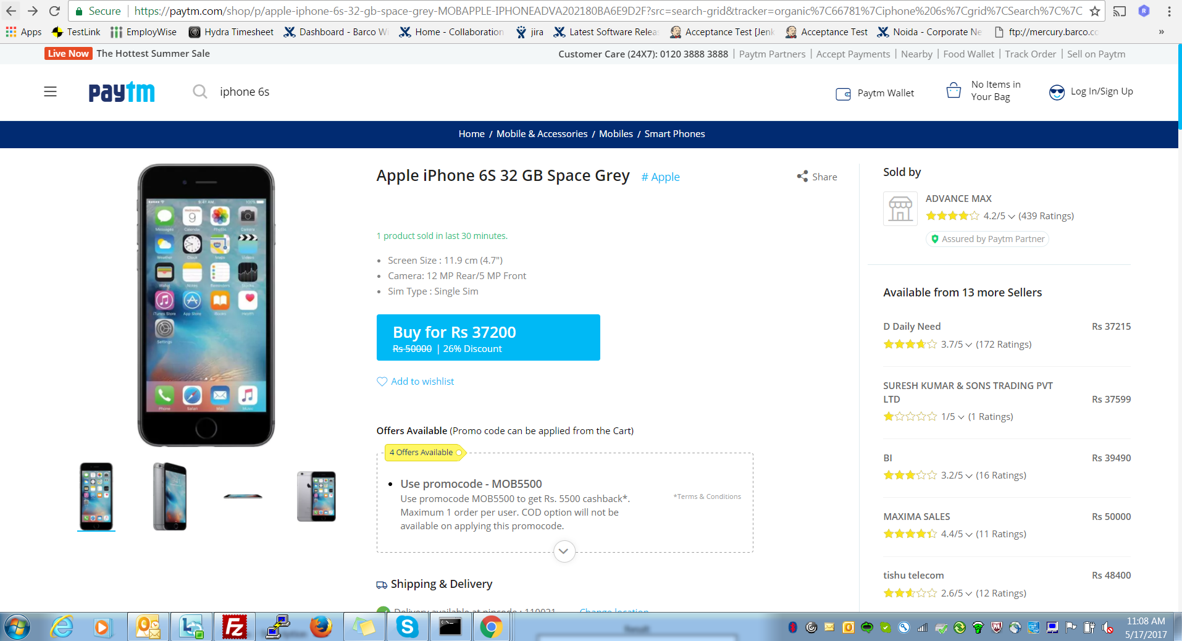Select MAXIMA SALES seller name

coord(916,517)
